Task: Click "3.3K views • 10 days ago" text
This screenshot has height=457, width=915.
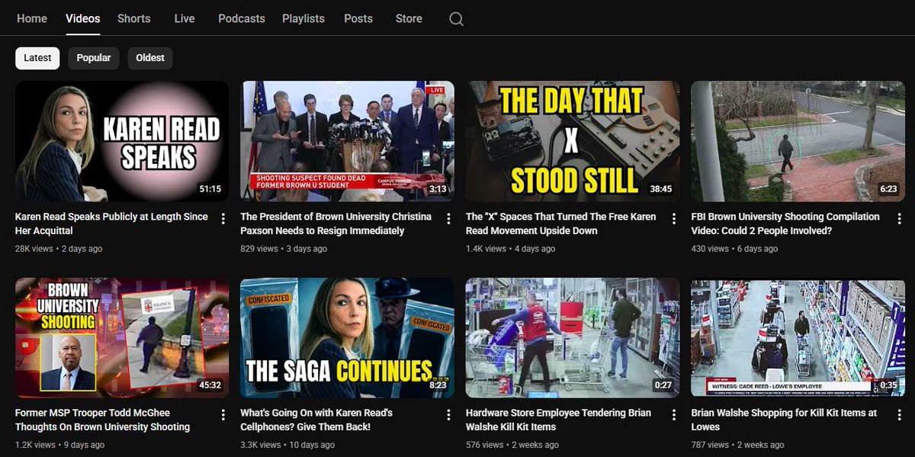Action: (287, 445)
